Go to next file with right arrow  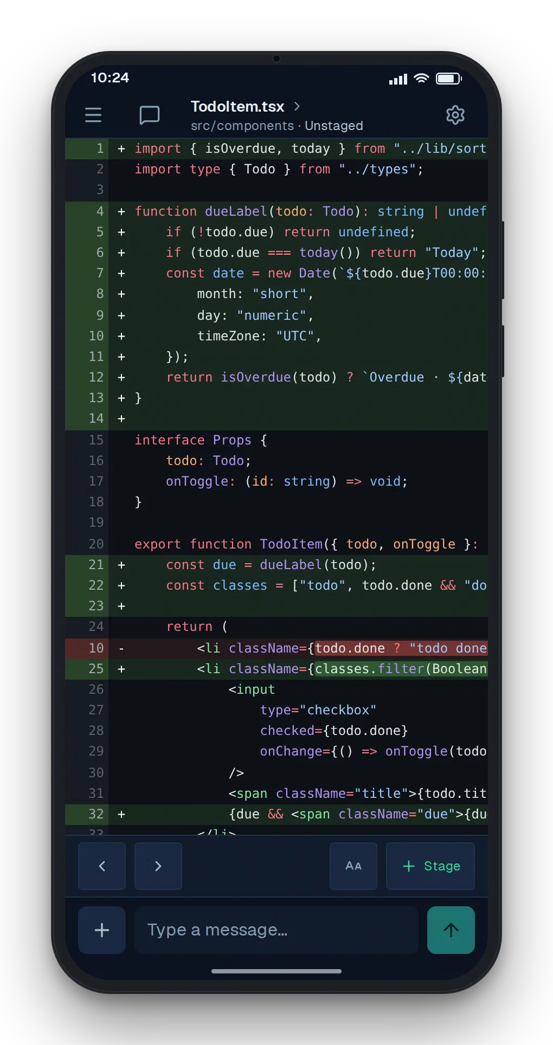click(158, 866)
